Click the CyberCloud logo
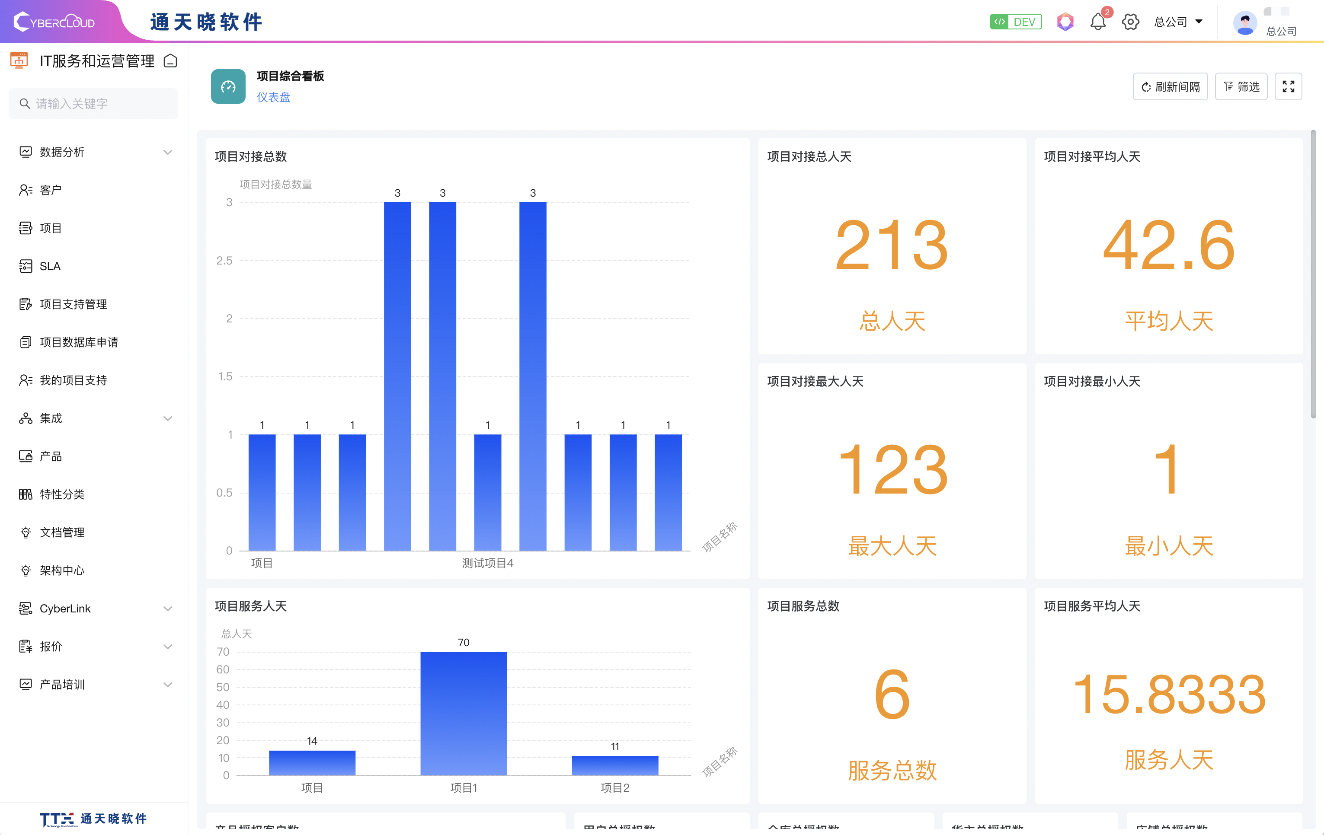 [x=55, y=22]
